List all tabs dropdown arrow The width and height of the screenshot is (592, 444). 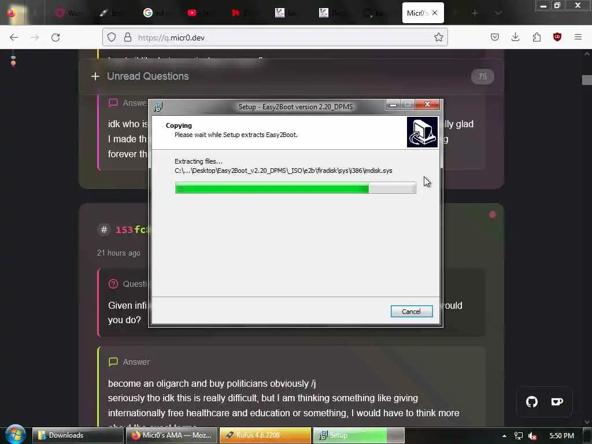coord(498,13)
